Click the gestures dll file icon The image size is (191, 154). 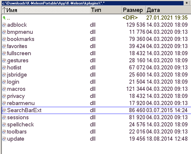4,61
